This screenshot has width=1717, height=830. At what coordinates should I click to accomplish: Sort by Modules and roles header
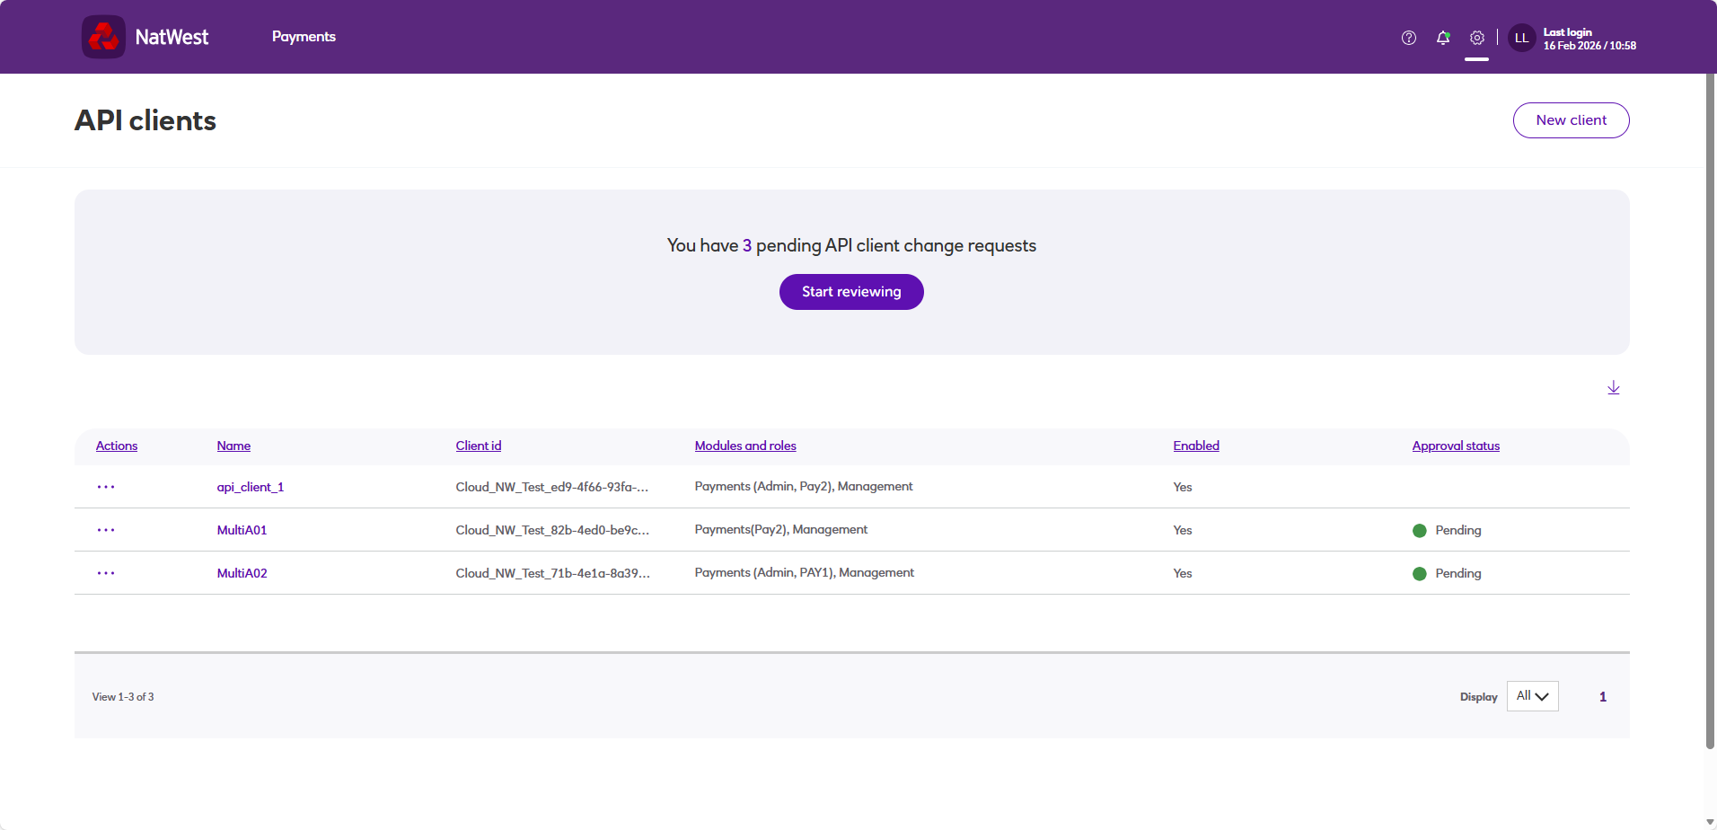click(745, 446)
